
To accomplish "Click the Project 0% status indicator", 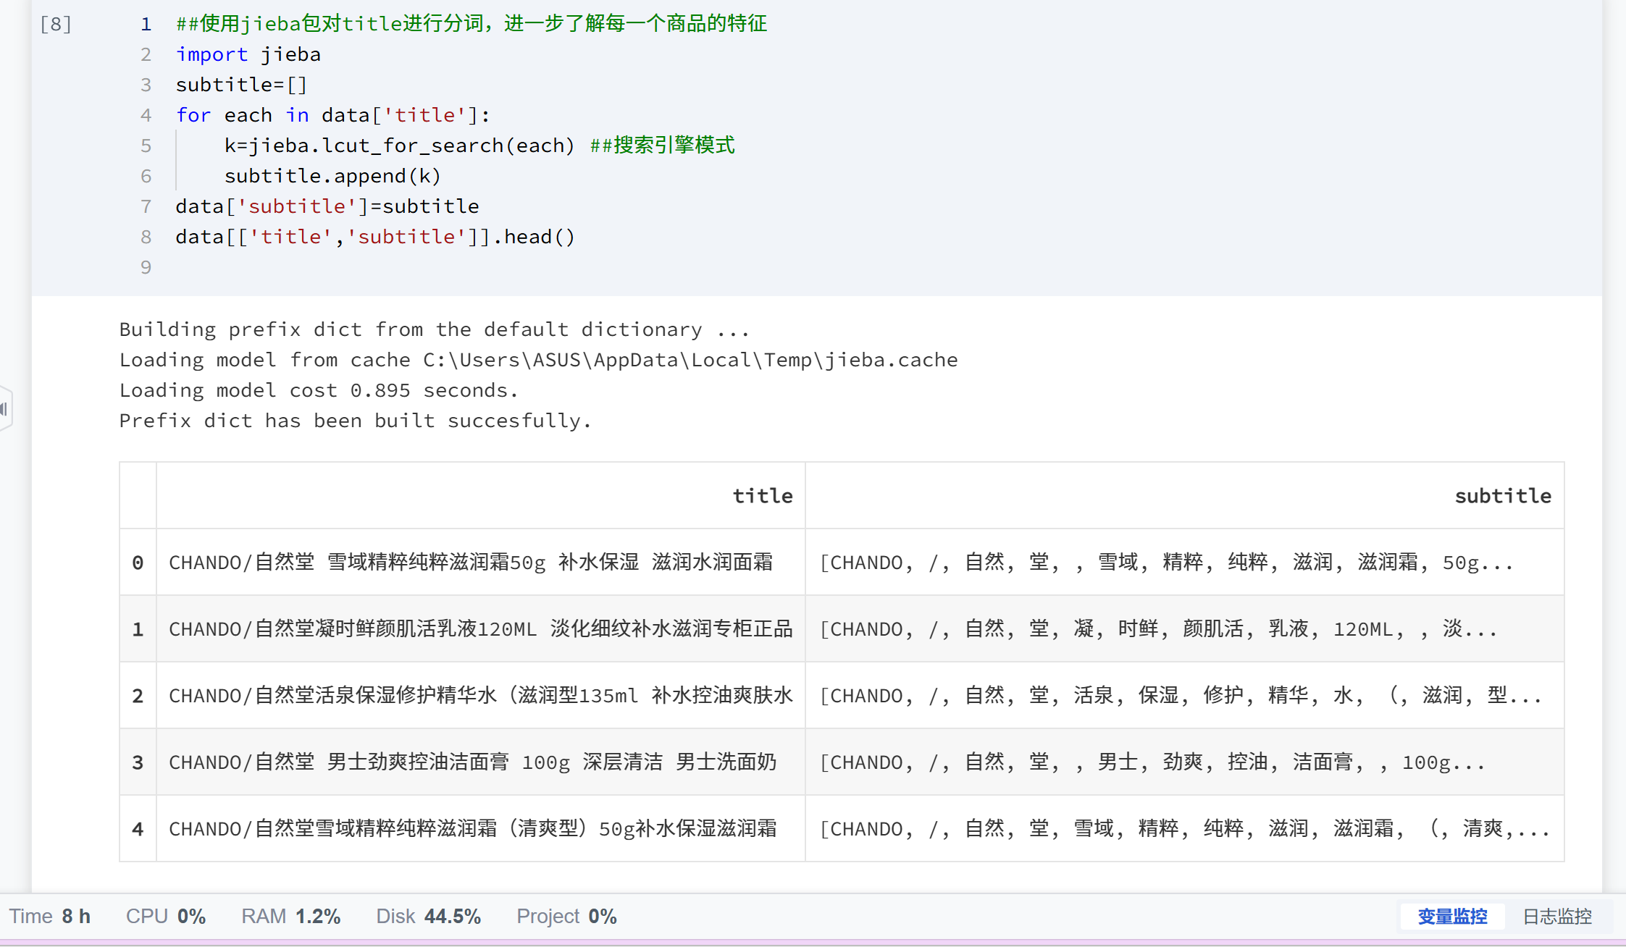I will (566, 917).
